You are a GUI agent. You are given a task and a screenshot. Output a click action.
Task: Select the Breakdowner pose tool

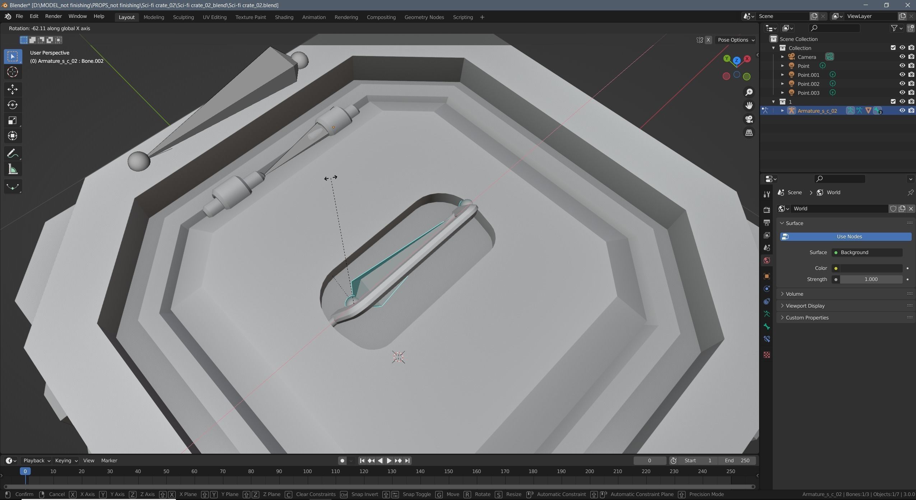pyautogui.click(x=13, y=187)
